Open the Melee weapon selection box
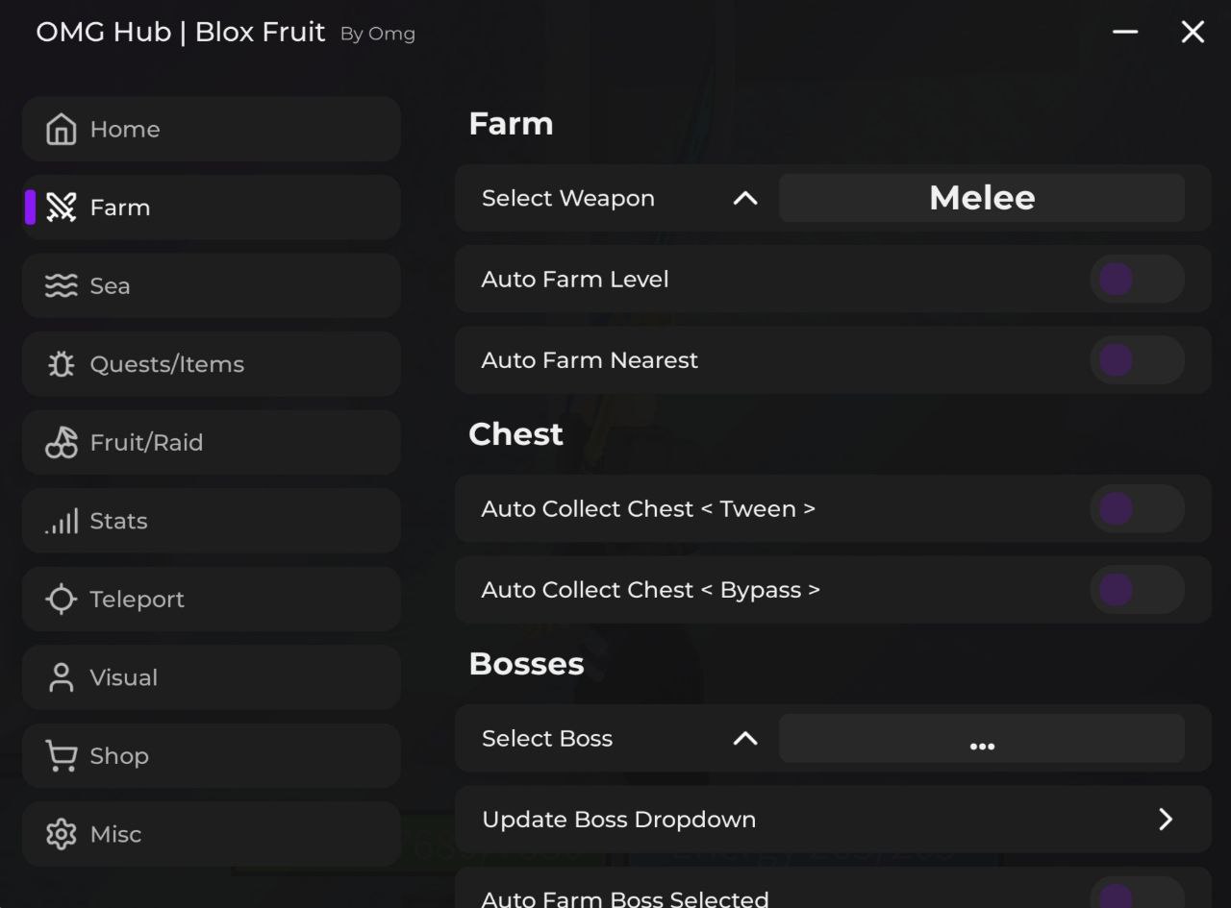Viewport: 1231px width, 908px height. coord(981,198)
